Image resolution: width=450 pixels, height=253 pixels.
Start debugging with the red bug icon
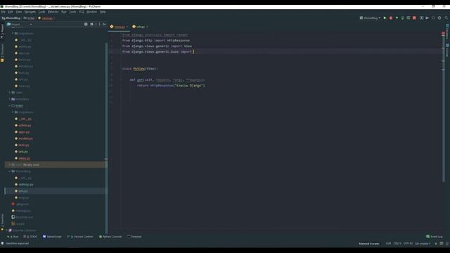point(391,18)
